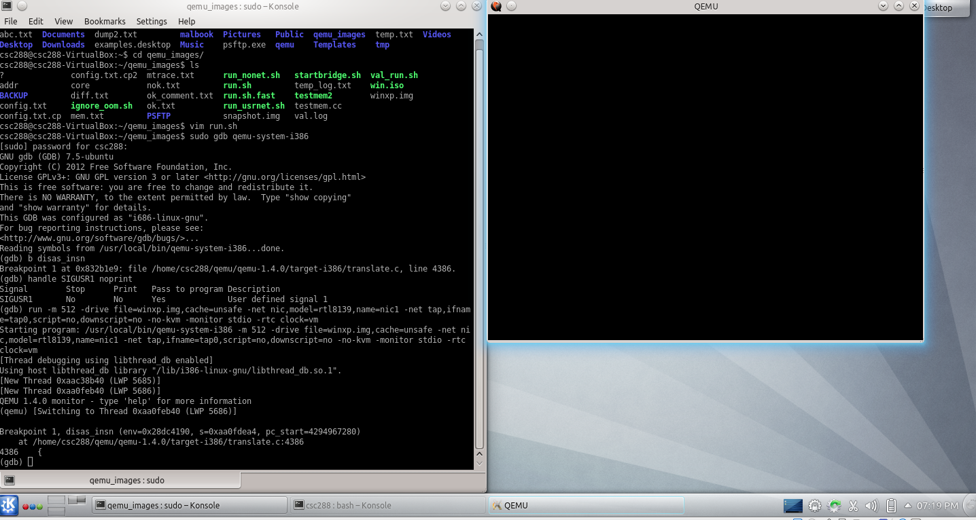
Task: Click the Klipper scissors icon in system tray
Action: tap(853, 505)
